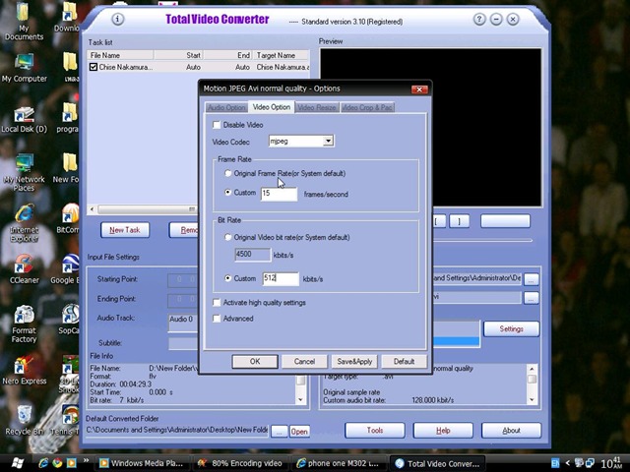
Task: Click Cancel in the Options dialog
Action: (304, 361)
